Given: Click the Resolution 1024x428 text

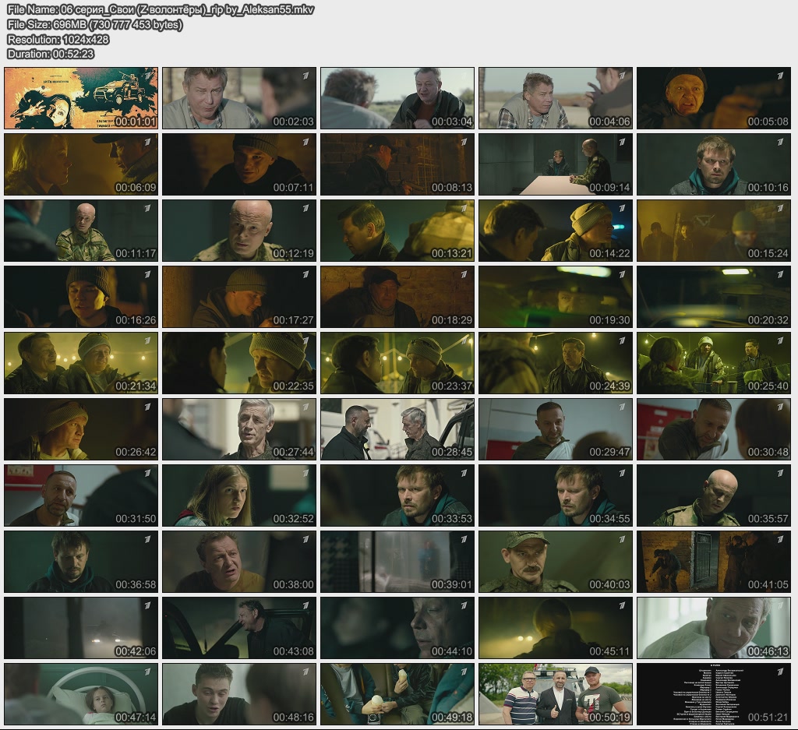Looking at the screenshot, I should (x=58, y=39).
